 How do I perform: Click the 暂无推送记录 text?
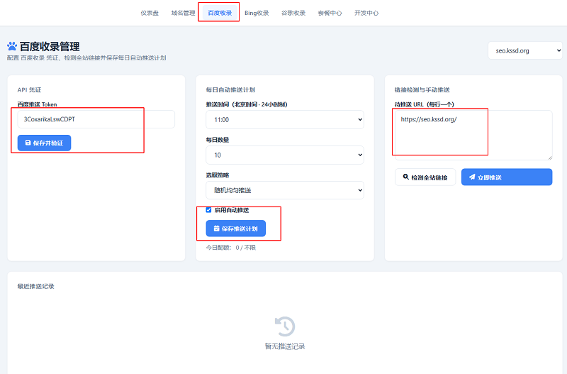tap(285, 346)
